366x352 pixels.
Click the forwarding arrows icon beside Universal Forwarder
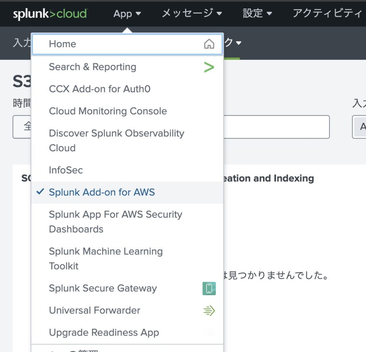tap(209, 310)
